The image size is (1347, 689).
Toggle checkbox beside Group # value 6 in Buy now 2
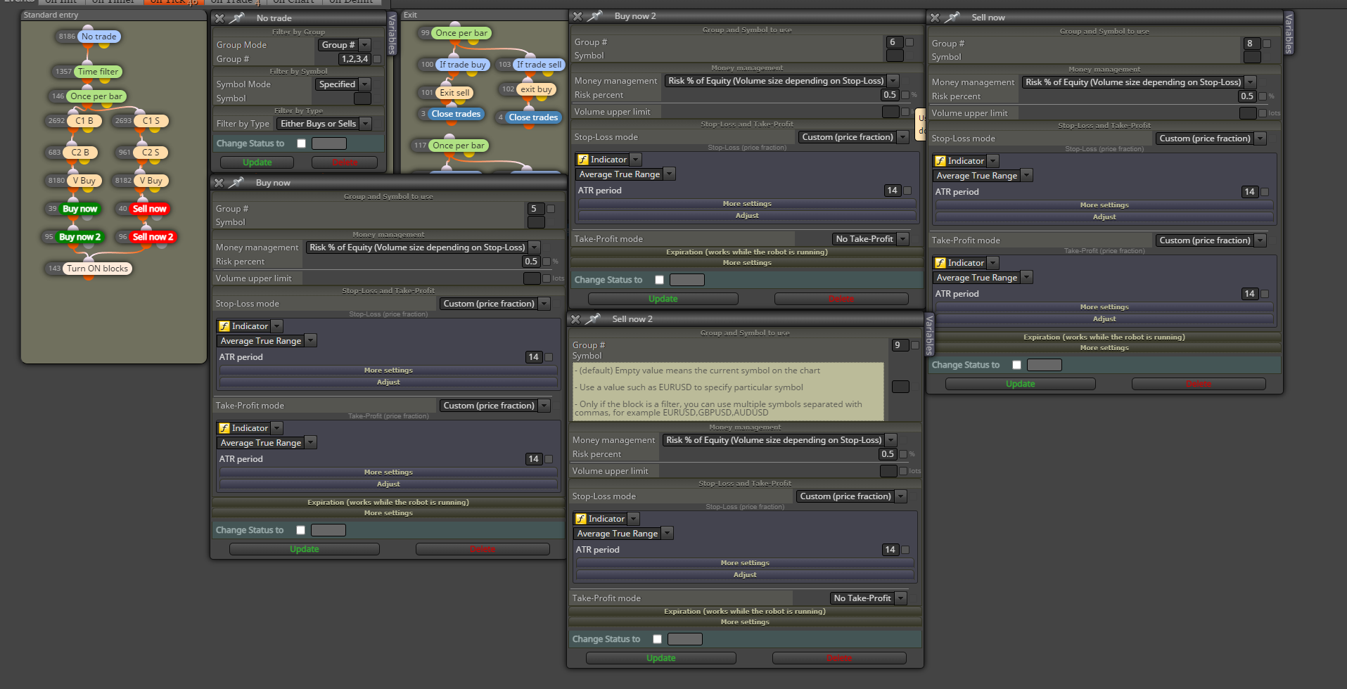click(x=909, y=42)
